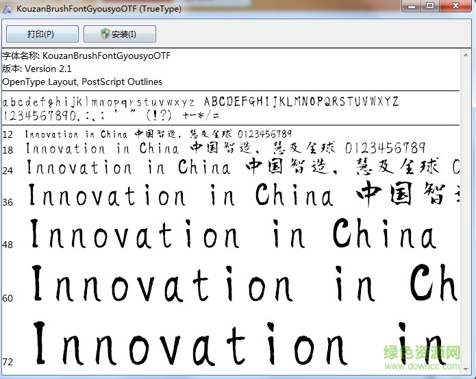The height and width of the screenshot is (379, 476).
Task: Close the font viewer window
Action: pyautogui.click(x=455, y=5)
